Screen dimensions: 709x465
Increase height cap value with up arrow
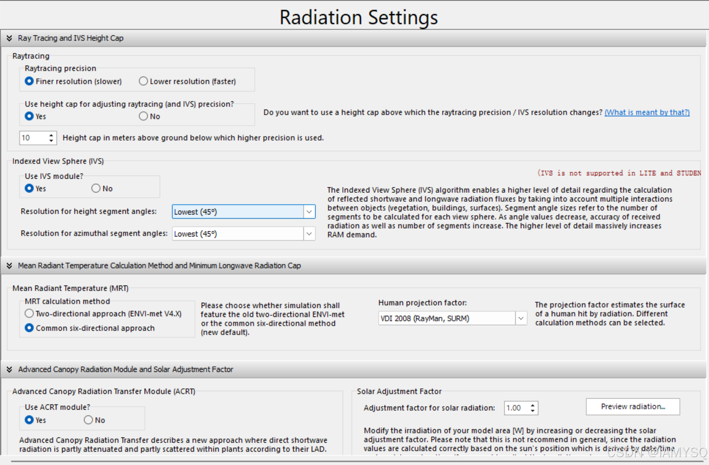tap(51, 135)
